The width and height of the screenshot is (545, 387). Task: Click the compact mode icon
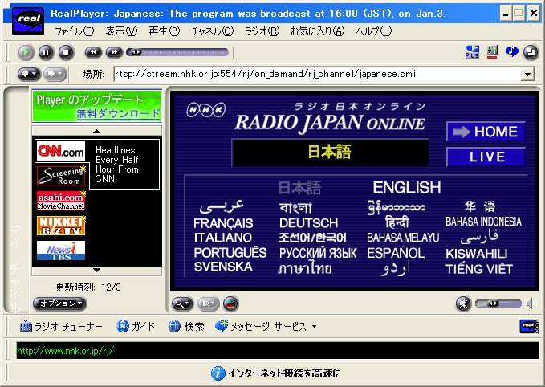(x=531, y=52)
